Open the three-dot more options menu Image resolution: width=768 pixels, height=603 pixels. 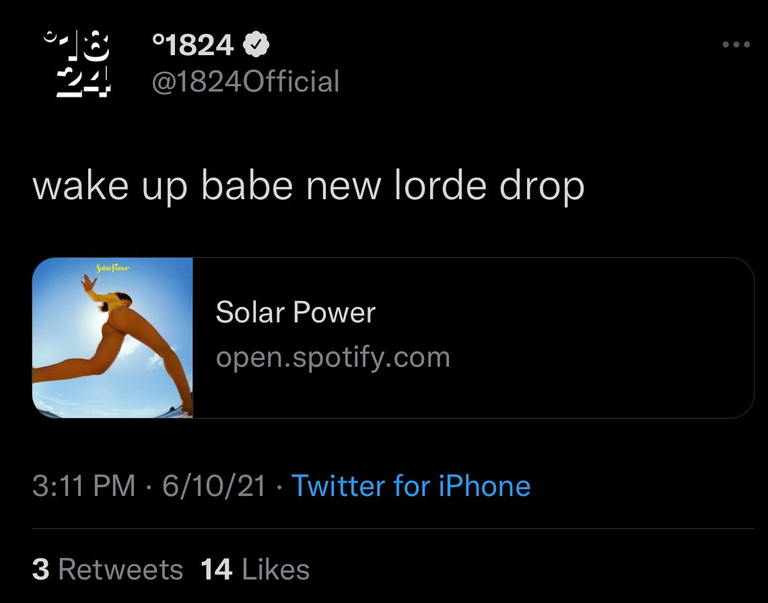coord(735,45)
